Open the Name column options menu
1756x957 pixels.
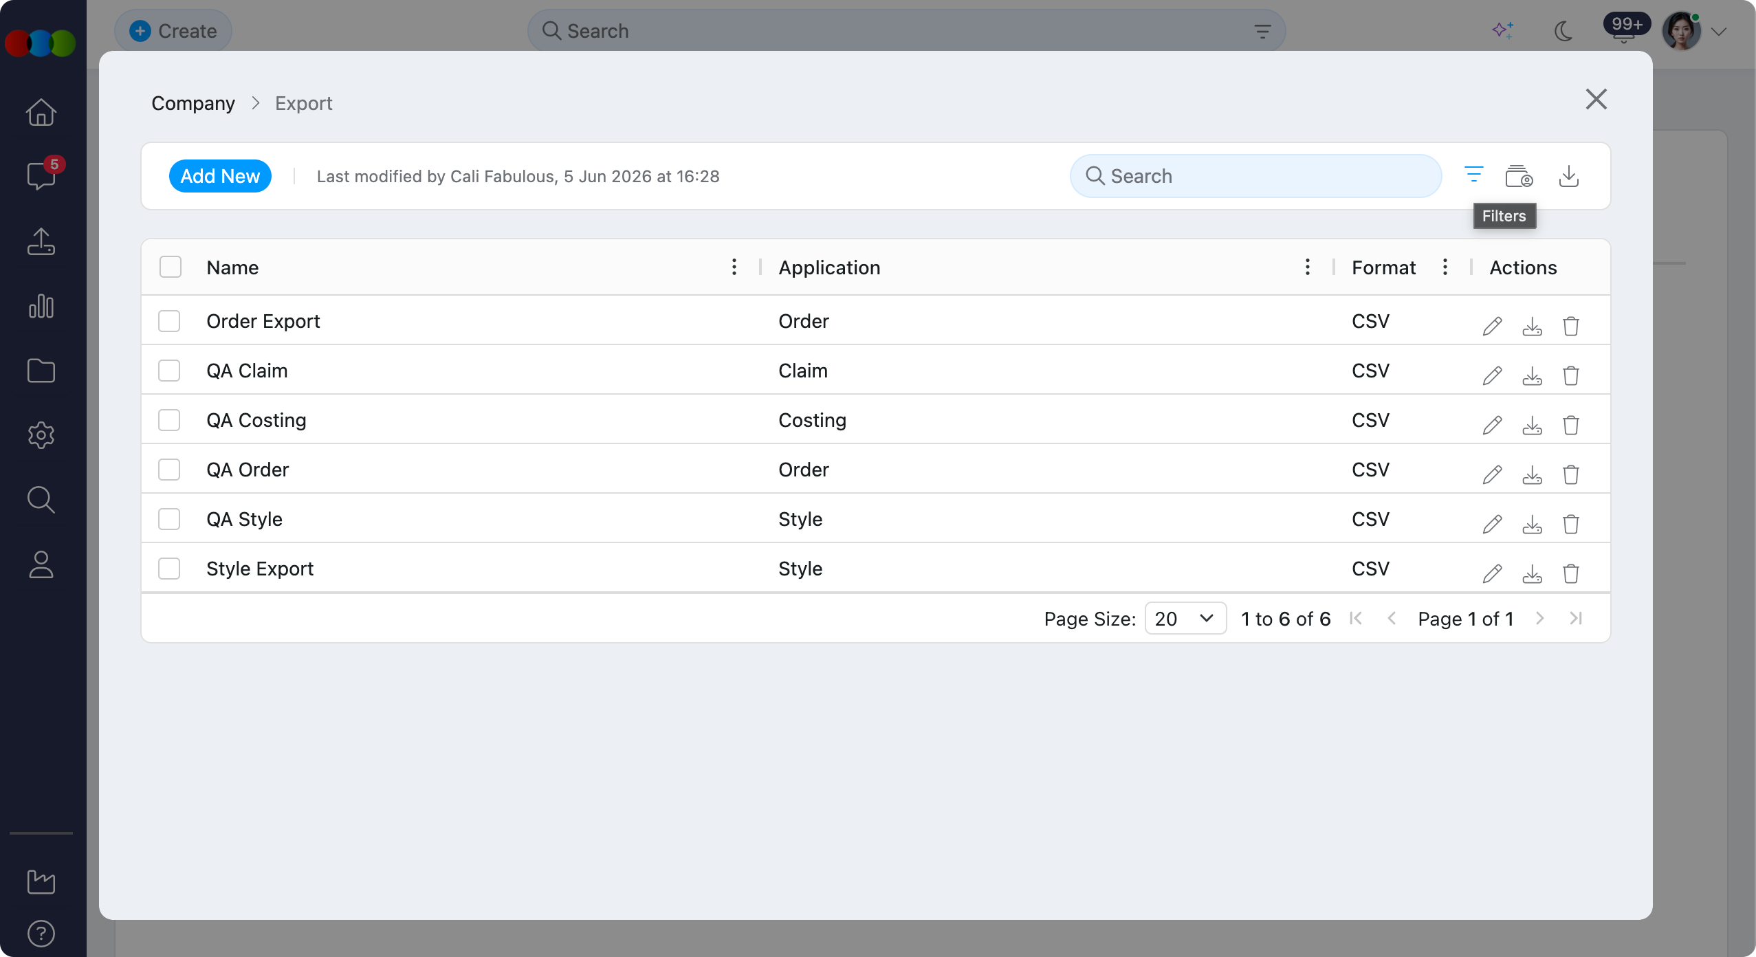tap(734, 267)
